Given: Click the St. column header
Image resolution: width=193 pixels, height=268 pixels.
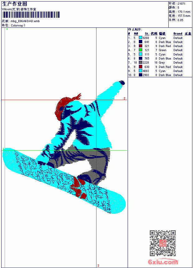Looking at the screenshot, I should (x=147, y=34).
